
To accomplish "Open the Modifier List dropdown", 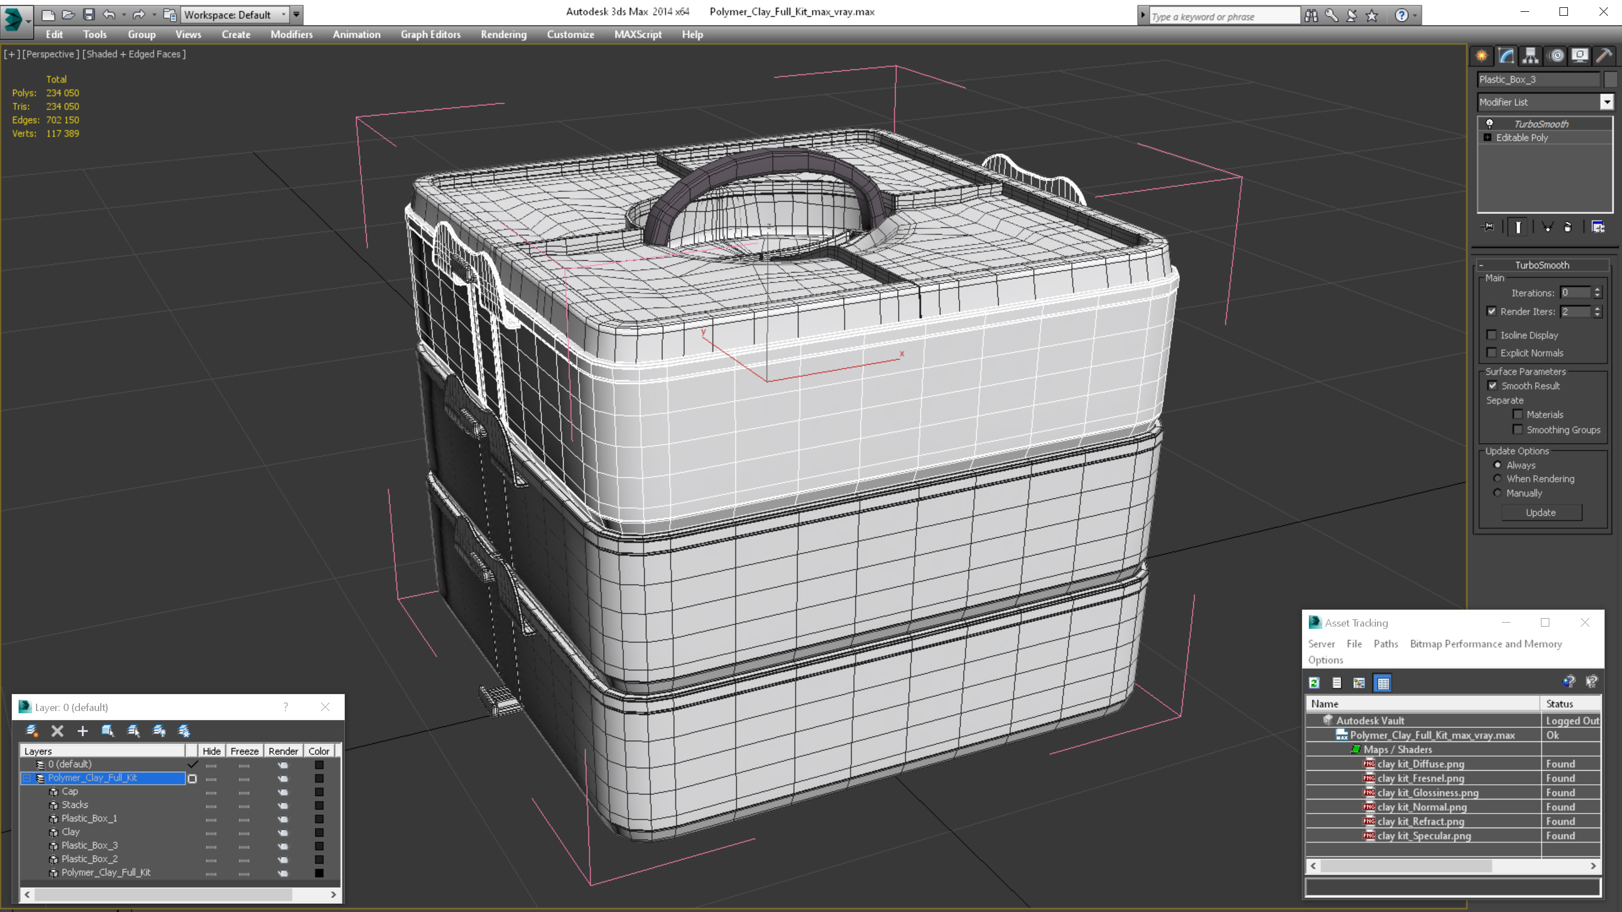I will coord(1606,102).
